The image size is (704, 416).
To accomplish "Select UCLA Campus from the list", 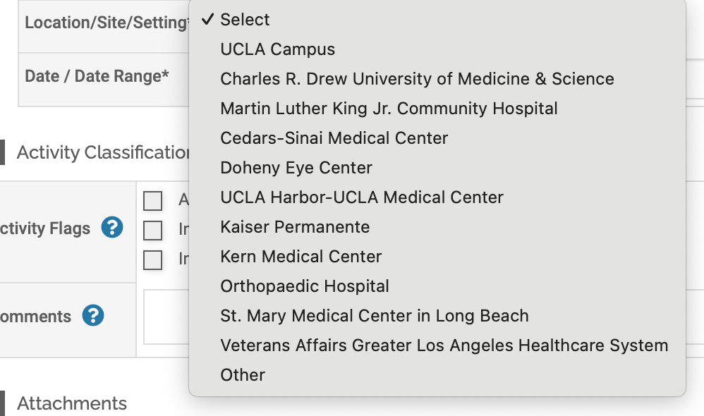I will [277, 49].
